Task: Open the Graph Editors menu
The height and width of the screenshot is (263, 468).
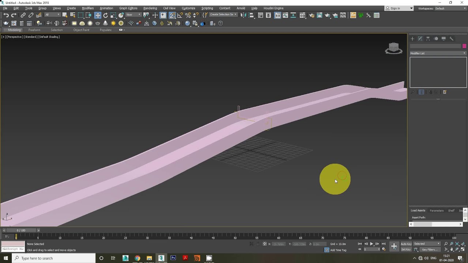Action: tap(128, 8)
